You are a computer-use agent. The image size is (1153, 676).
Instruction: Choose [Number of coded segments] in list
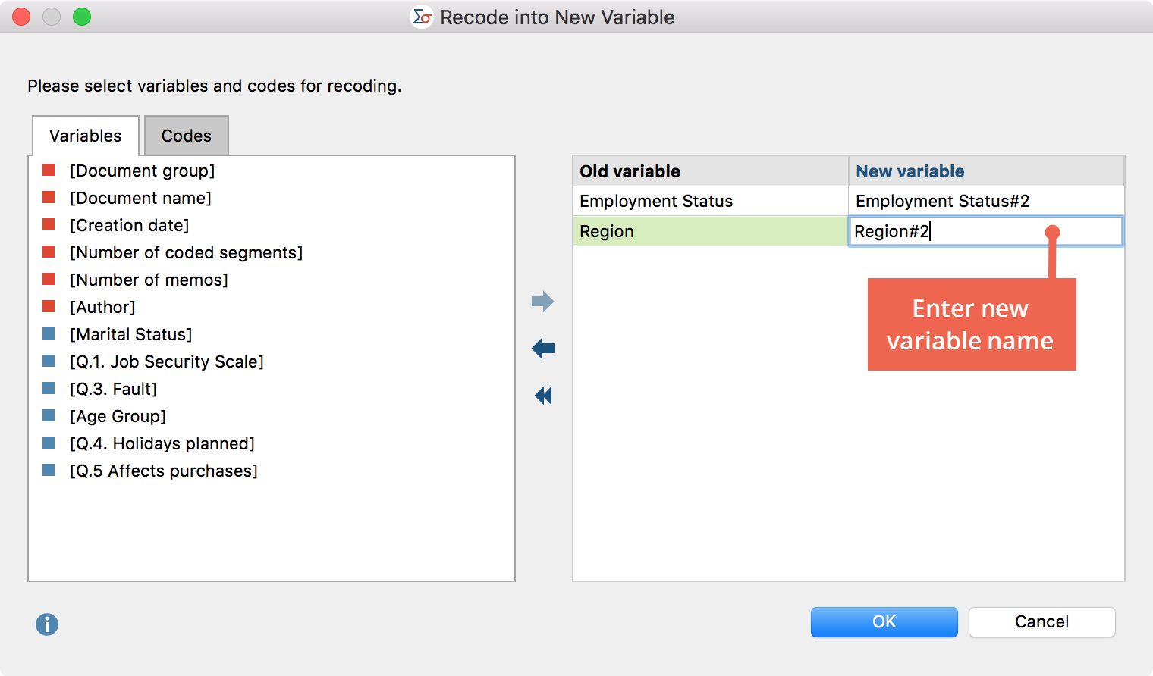(186, 252)
